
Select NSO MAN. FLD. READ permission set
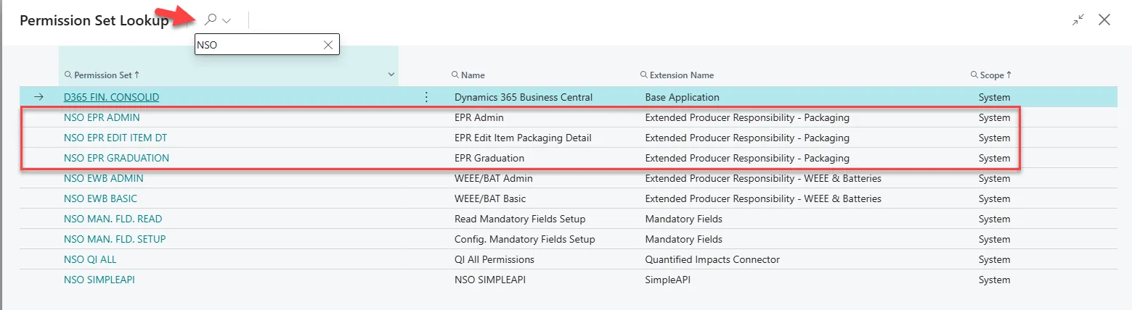(113, 219)
